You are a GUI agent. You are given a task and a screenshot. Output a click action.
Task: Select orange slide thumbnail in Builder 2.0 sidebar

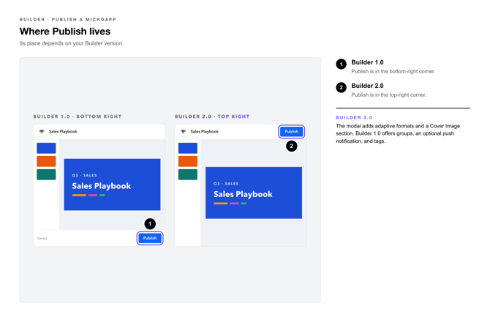[x=188, y=161]
